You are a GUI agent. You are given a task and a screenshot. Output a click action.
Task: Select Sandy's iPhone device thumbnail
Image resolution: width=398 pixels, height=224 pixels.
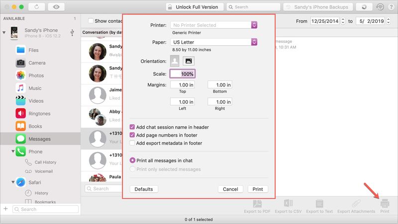[x=14, y=33]
